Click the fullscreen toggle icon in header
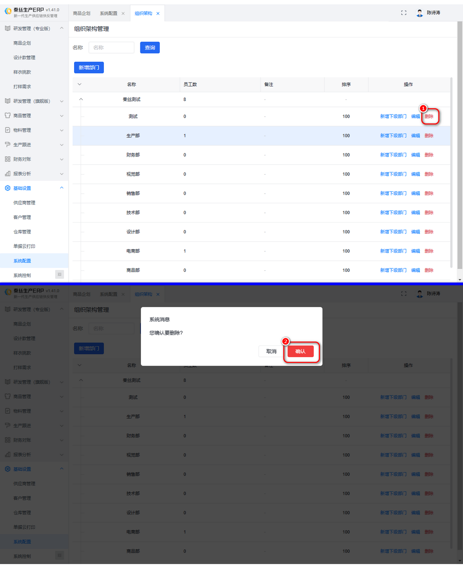Viewport: 463px width, 568px height. pos(404,13)
